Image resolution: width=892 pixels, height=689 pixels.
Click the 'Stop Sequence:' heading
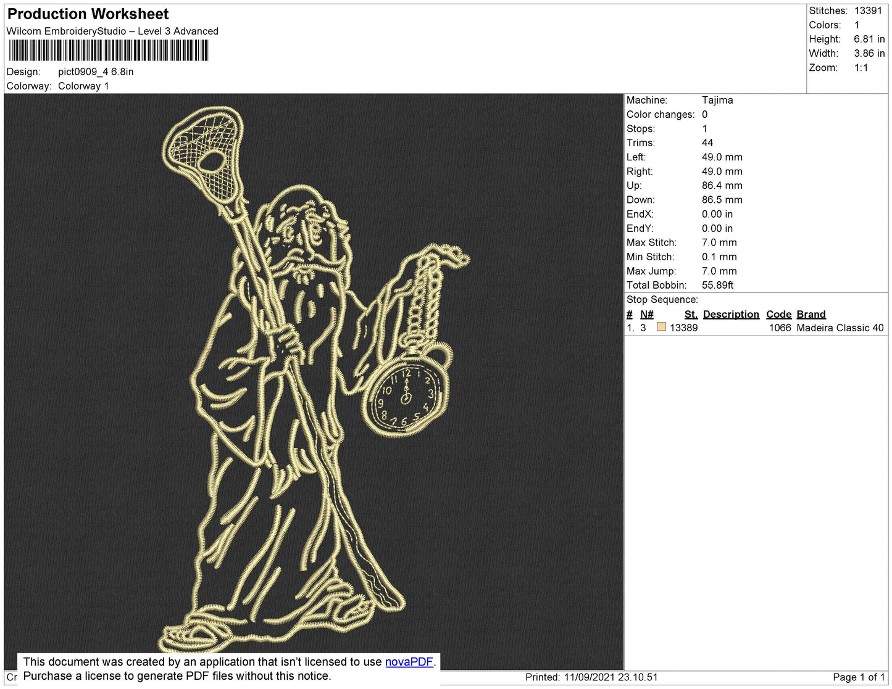(662, 299)
